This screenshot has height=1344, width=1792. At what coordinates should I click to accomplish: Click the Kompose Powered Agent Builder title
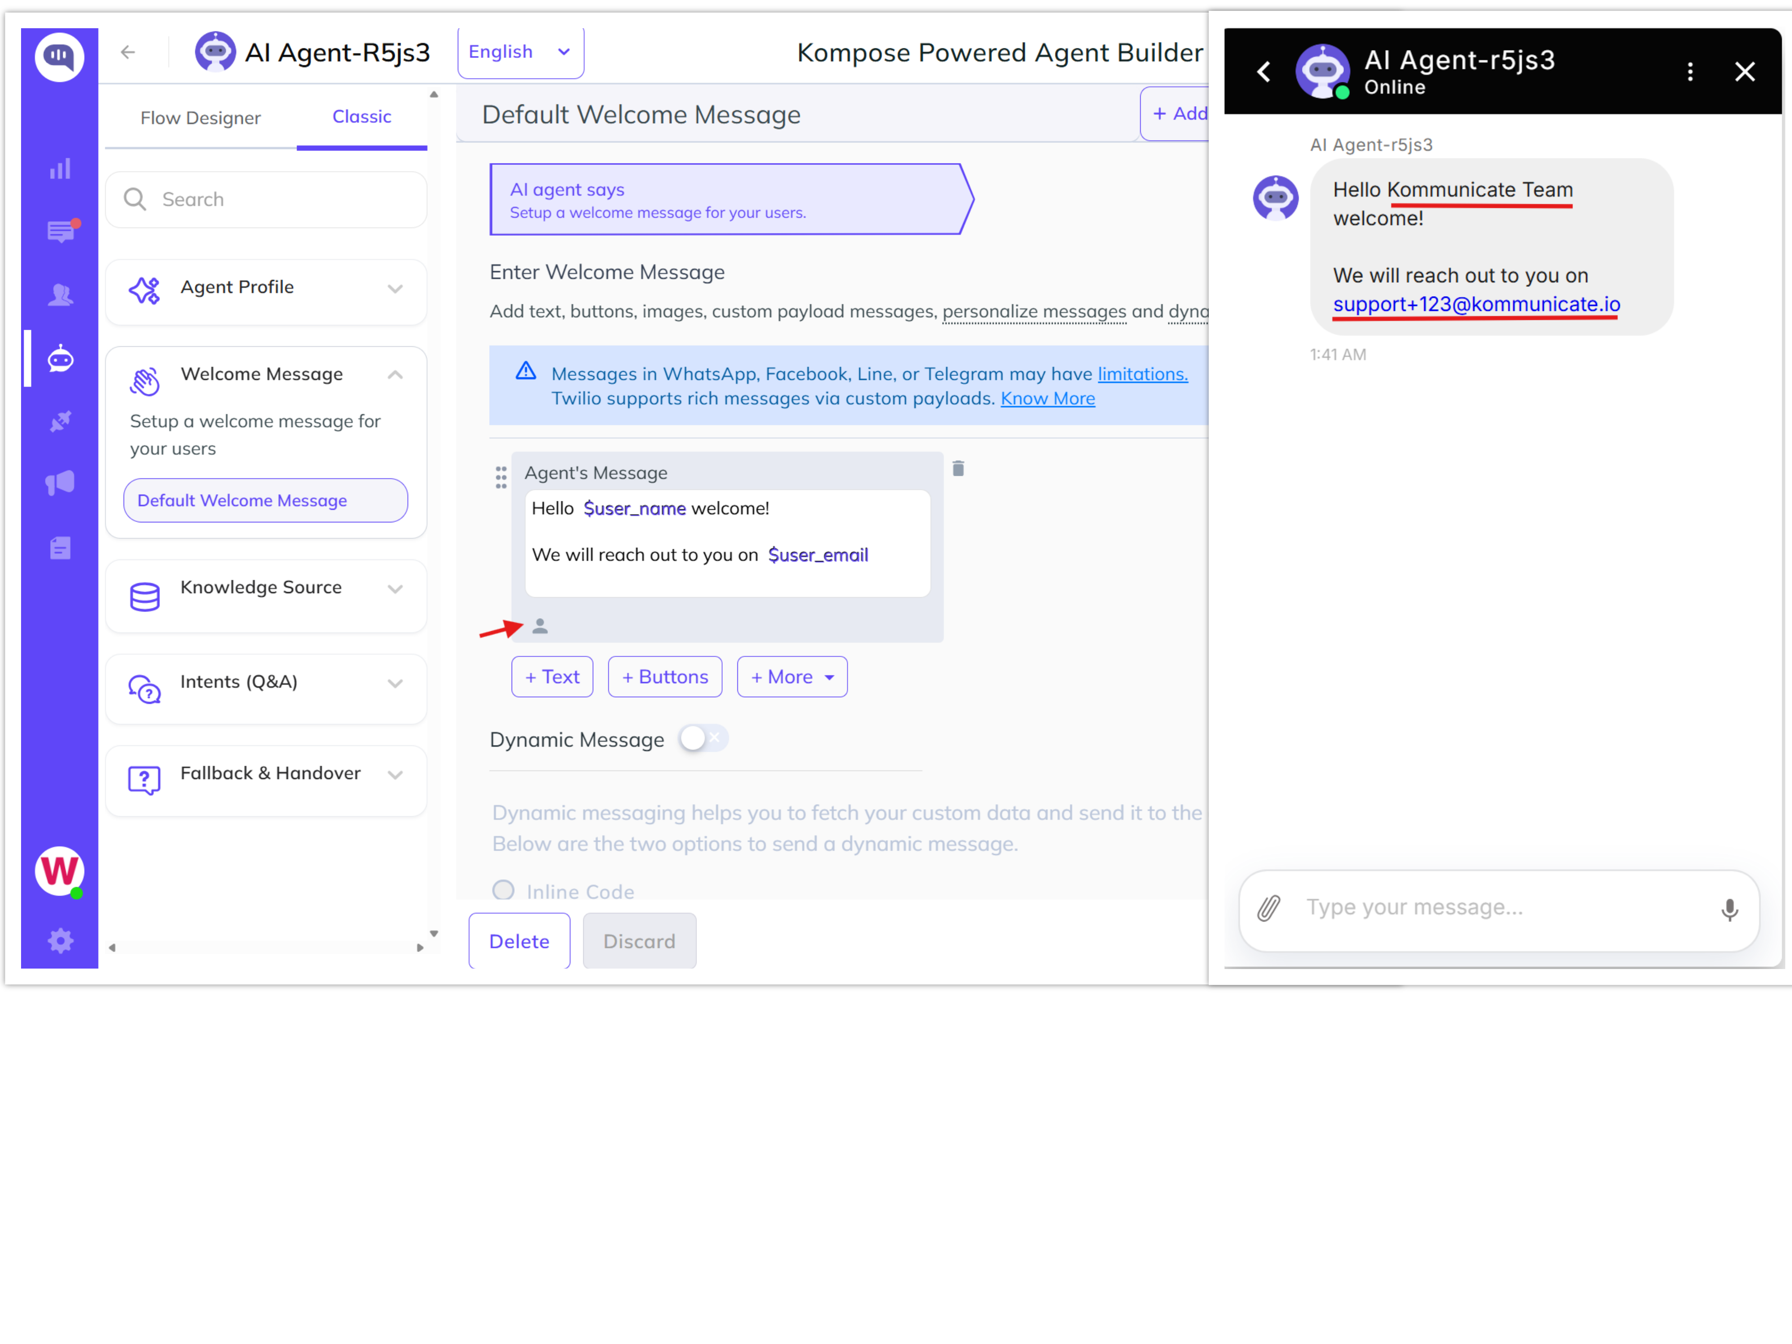pos(999,53)
